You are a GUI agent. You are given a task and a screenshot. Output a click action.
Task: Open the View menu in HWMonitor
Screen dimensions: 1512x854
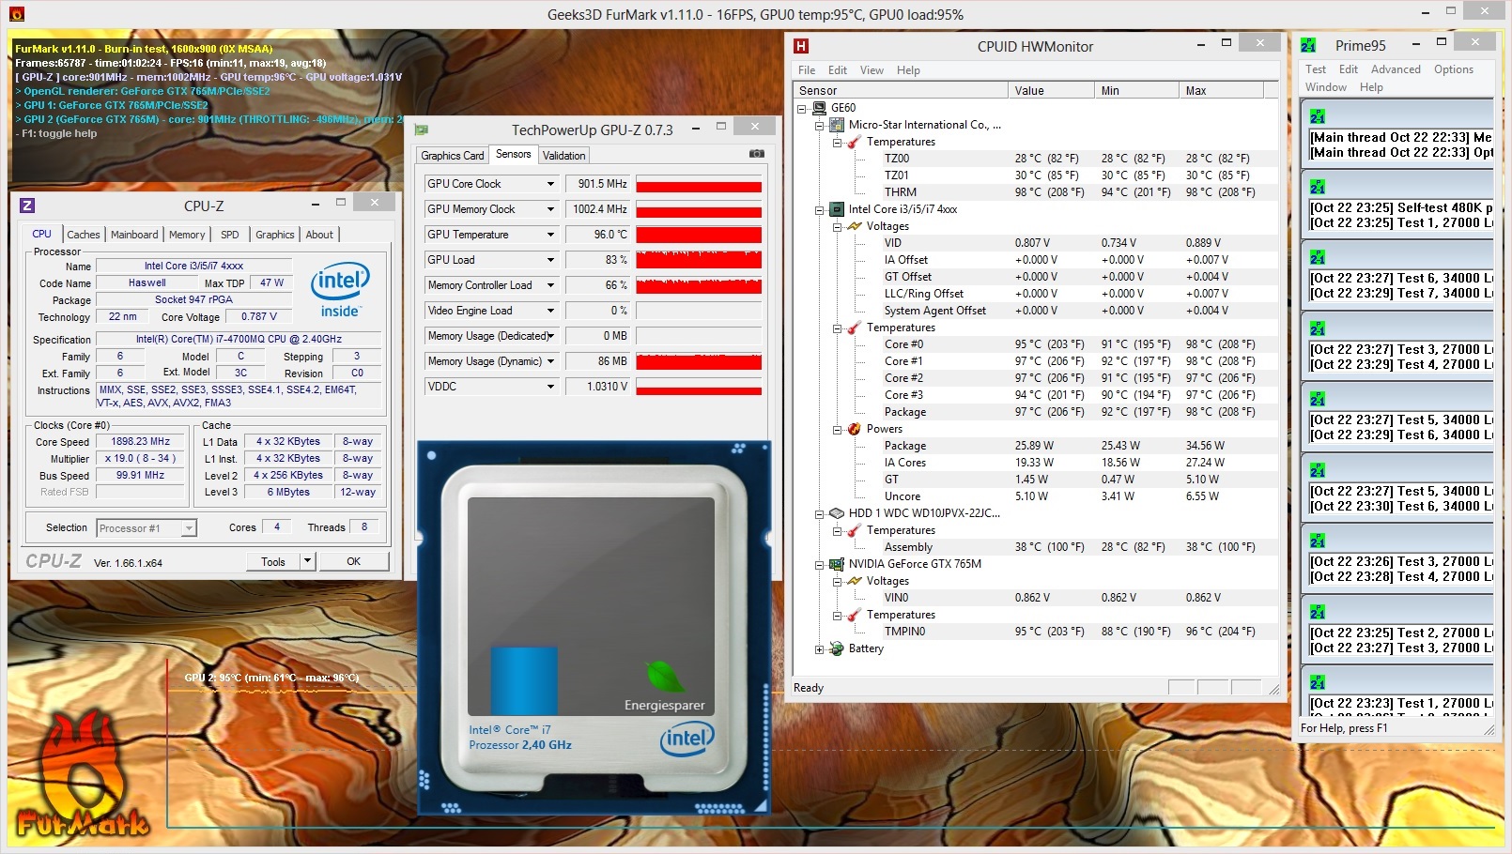pyautogui.click(x=872, y=70)
